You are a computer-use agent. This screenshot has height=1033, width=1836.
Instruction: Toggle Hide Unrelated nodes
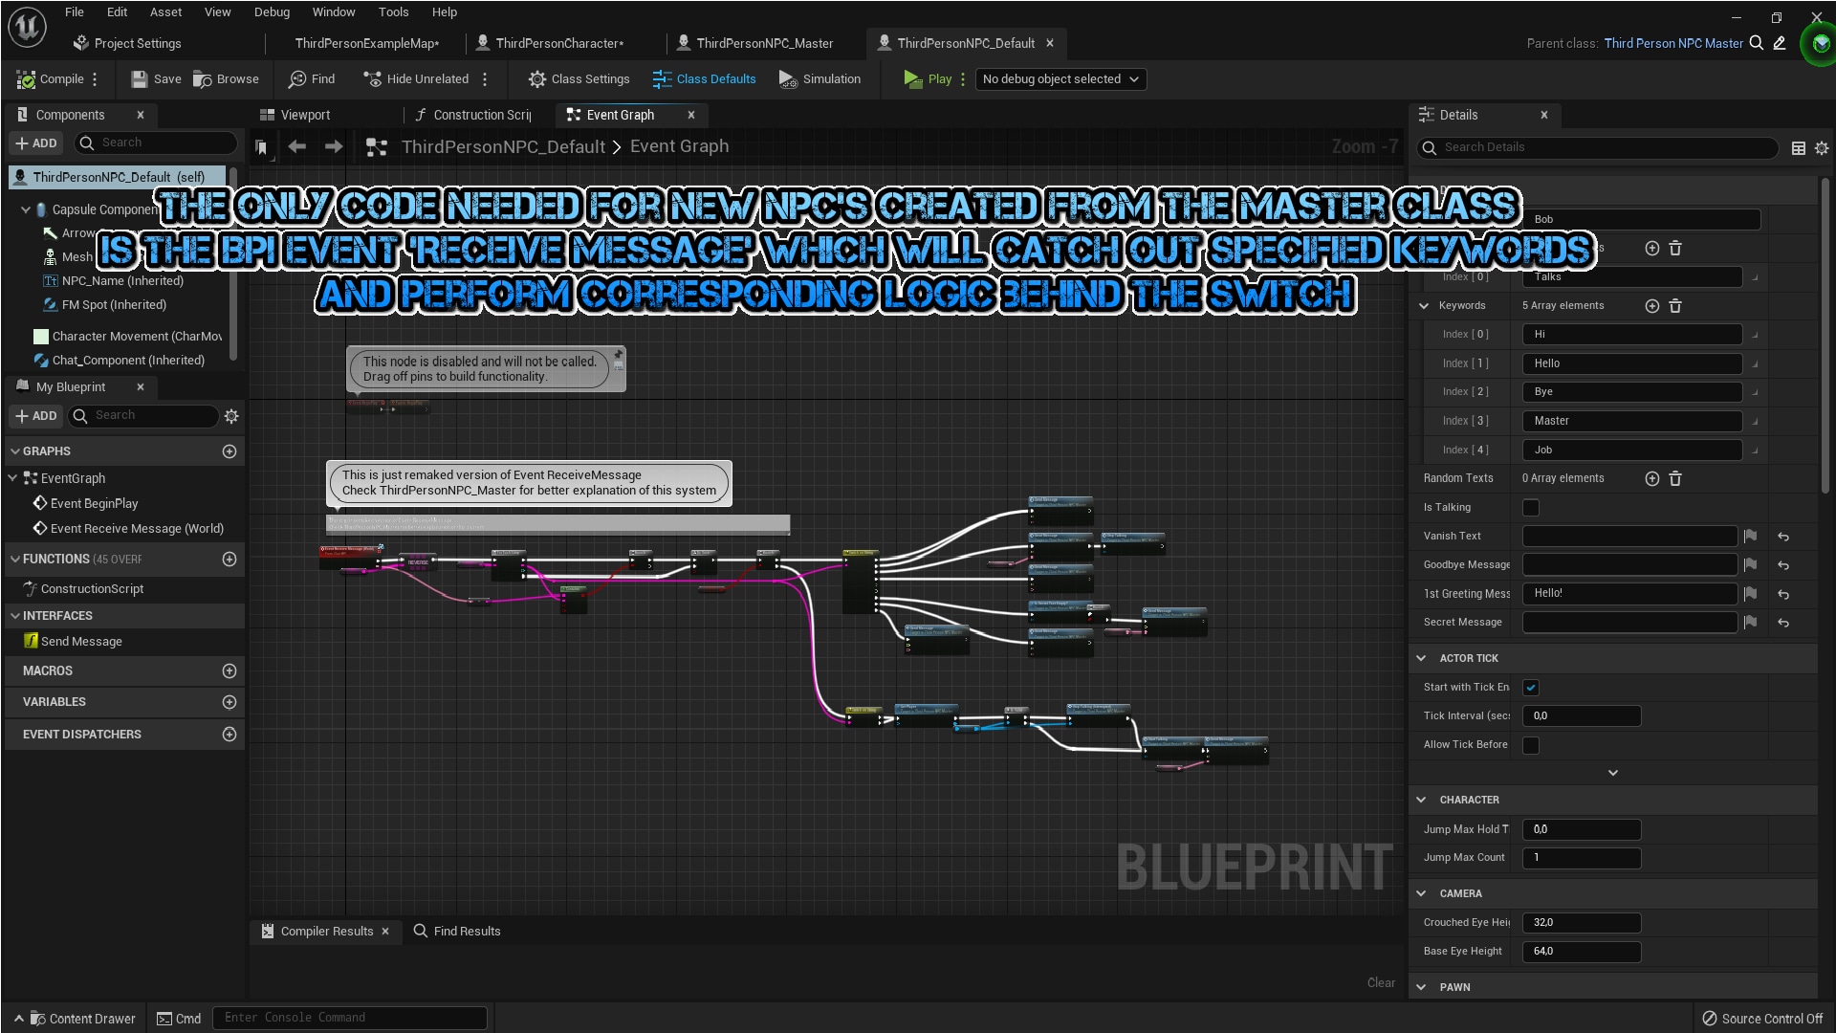coord(417,78)
